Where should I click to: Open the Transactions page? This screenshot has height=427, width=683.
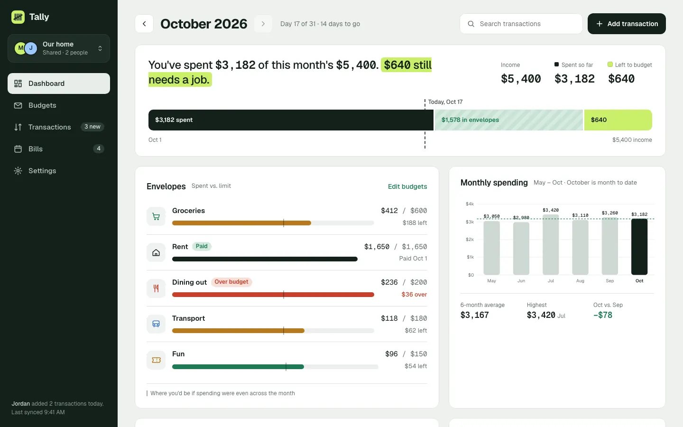(59, 127)
